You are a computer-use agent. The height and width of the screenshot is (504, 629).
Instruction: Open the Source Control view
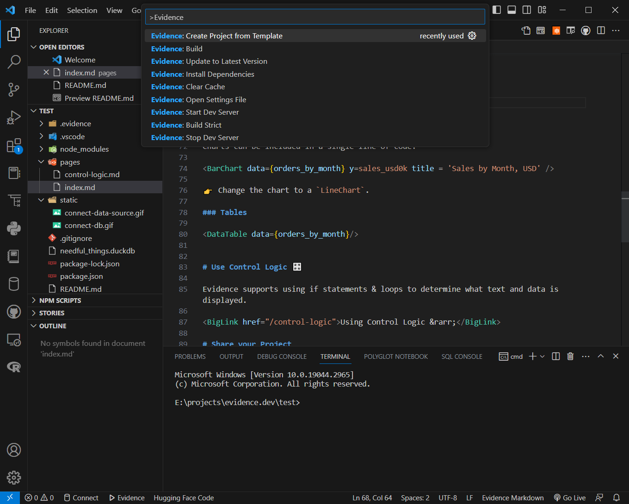point(14,90)
